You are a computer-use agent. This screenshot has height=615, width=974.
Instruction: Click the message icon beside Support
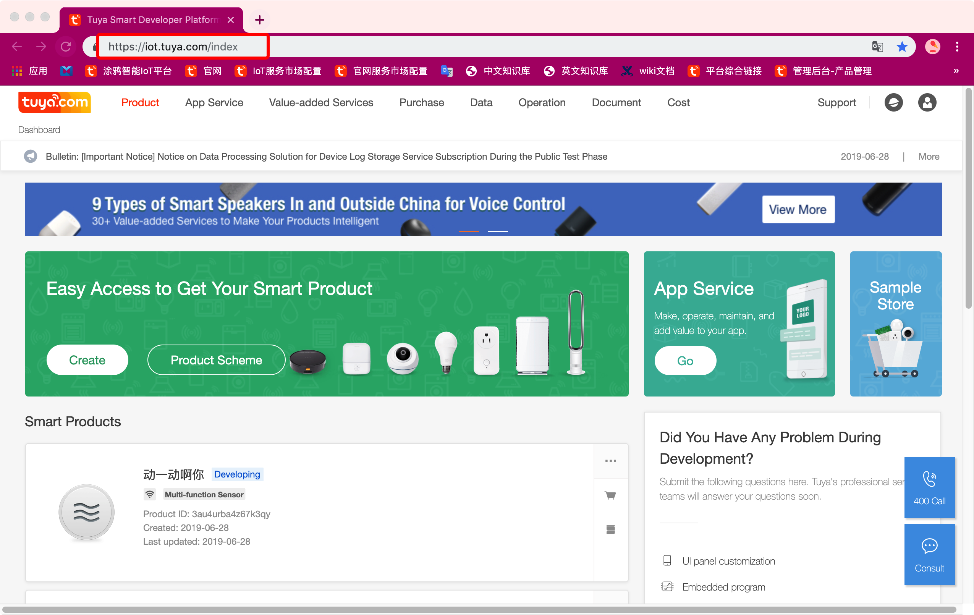tap(893, 102)
